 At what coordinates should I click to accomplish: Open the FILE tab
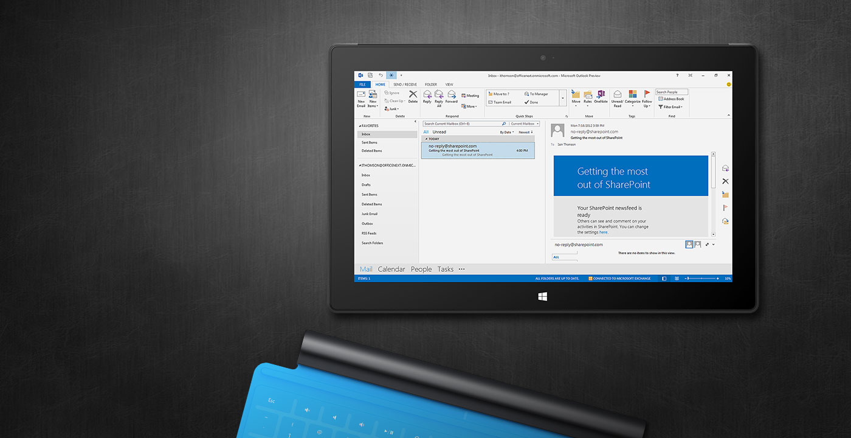(362, 85)
